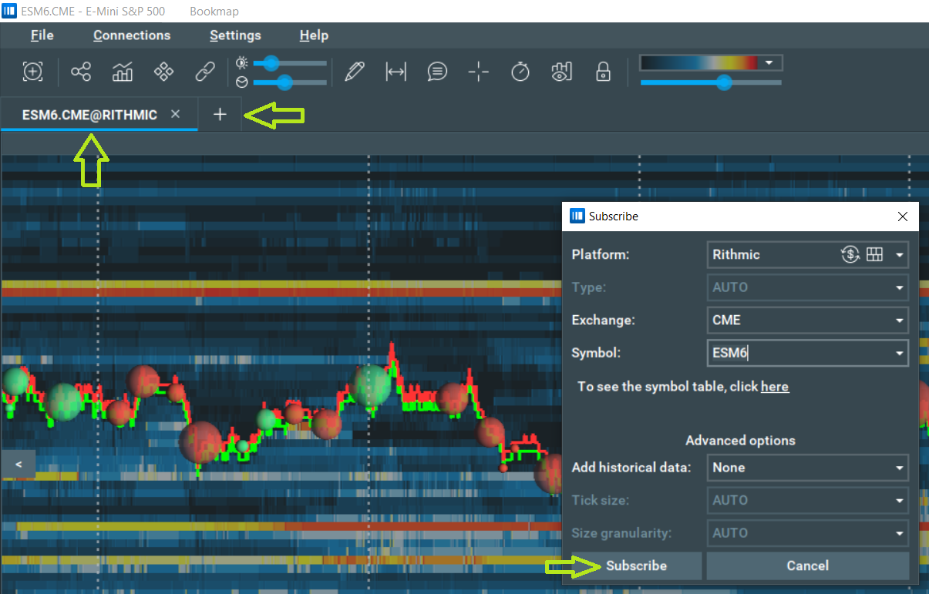Switch to the ESM6.CME@RITHMIC tab

coord(89,115)
